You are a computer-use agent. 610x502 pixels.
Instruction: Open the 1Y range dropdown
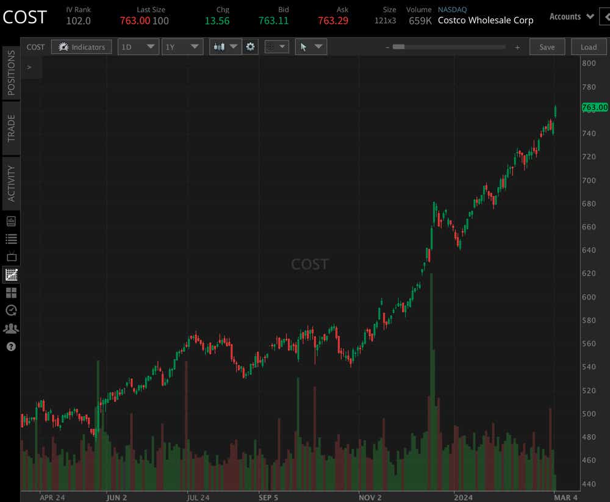[x=182, y=46]
